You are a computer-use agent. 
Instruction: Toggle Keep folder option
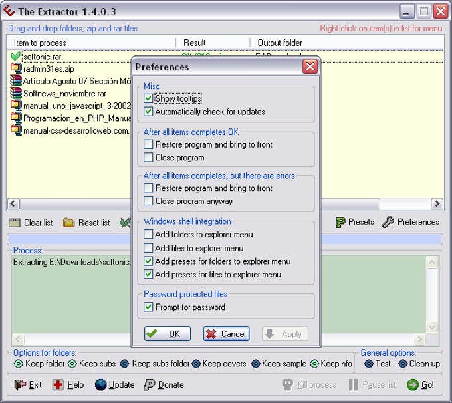(x=19, y=364)
